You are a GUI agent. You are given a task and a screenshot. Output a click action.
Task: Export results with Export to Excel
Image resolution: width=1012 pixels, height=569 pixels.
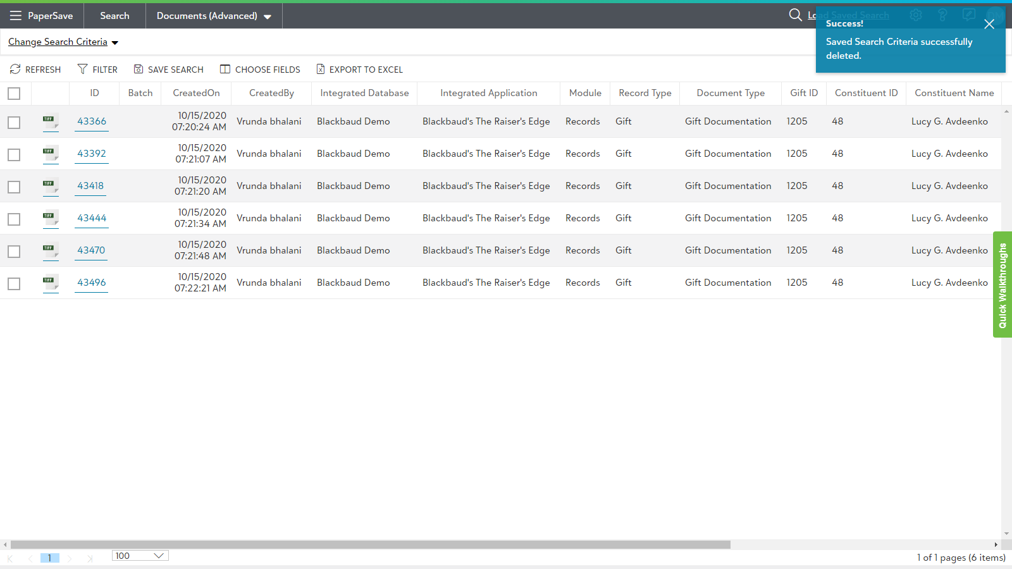[359, 70]
